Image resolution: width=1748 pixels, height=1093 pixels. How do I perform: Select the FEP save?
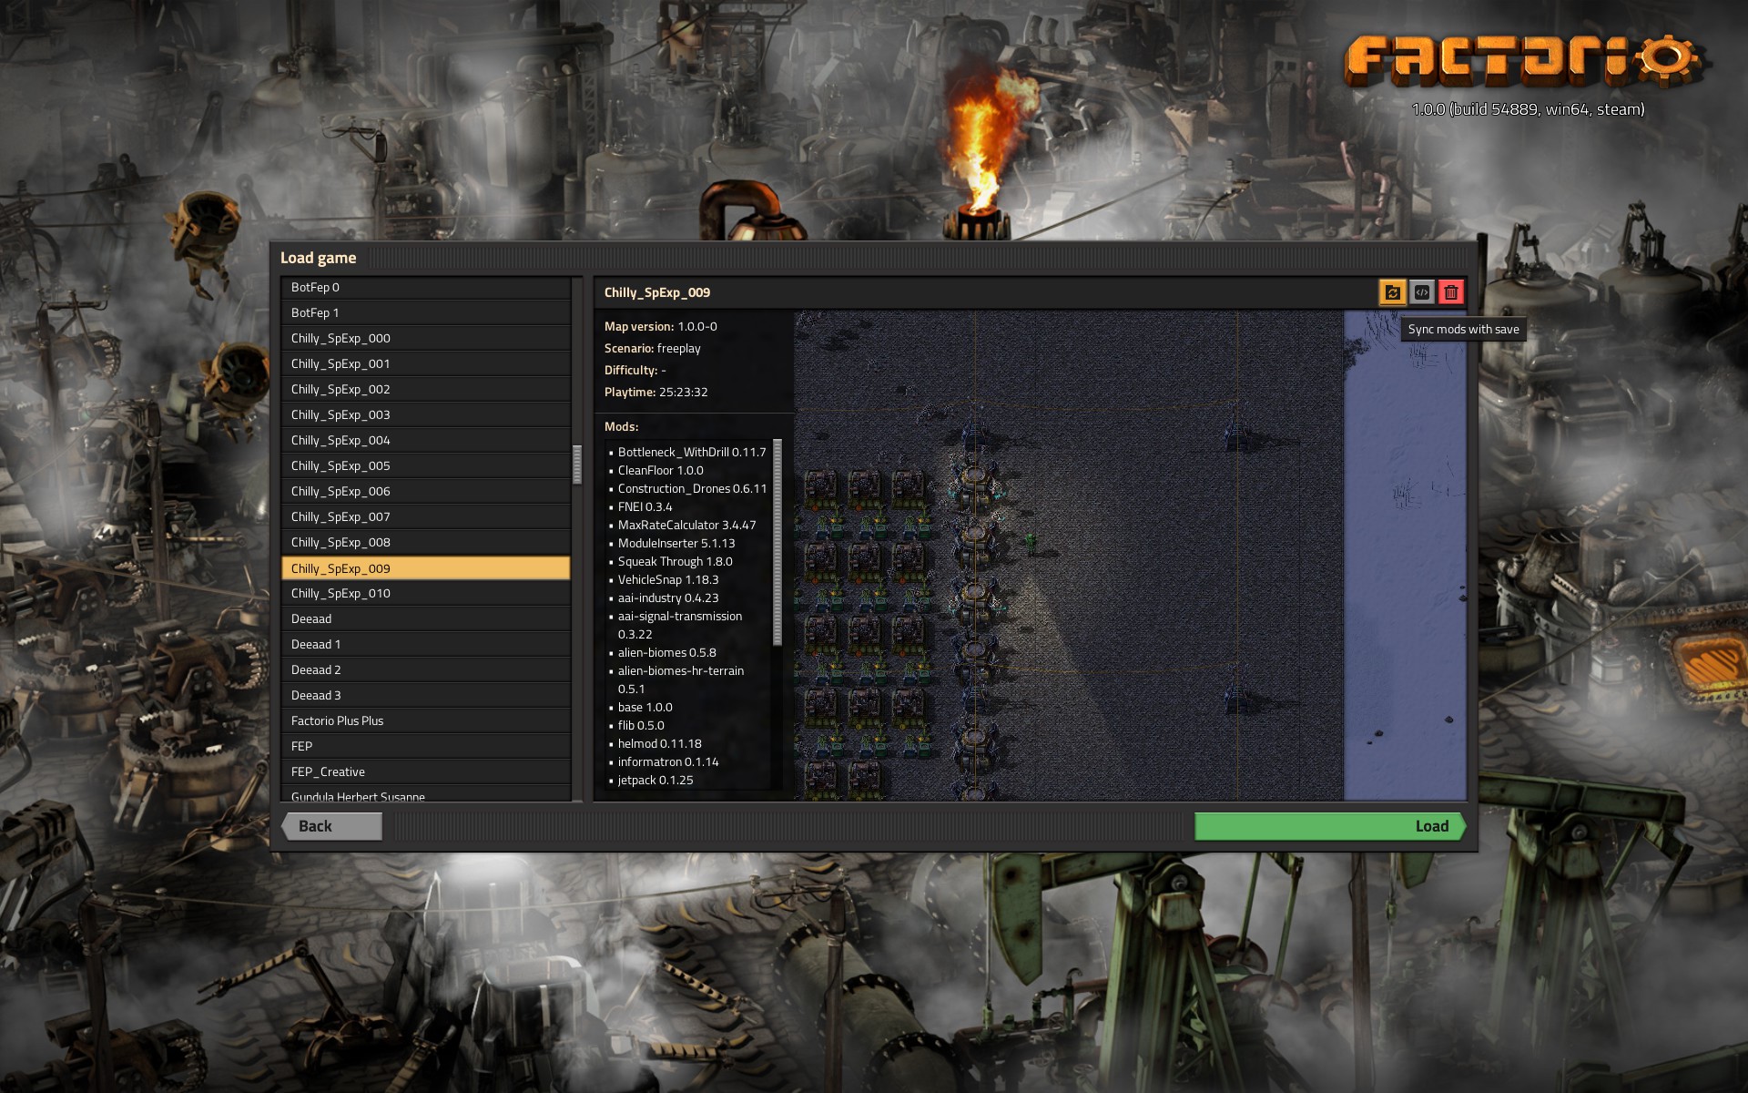point(426,746)
